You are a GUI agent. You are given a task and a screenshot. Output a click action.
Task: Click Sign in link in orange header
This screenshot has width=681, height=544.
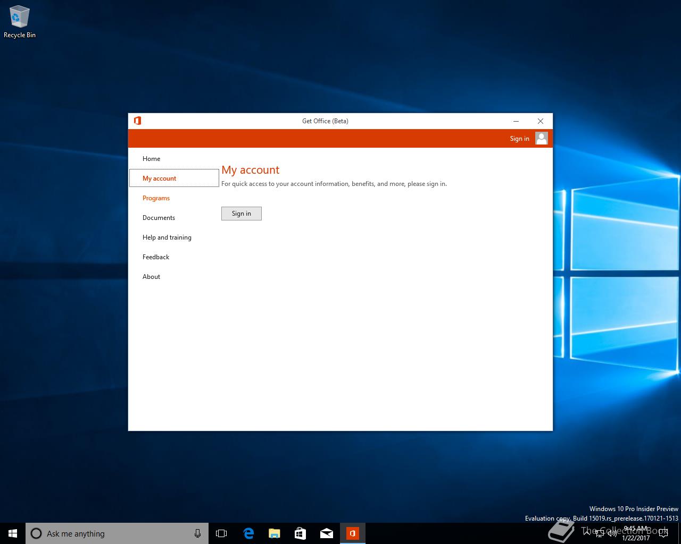519,139
